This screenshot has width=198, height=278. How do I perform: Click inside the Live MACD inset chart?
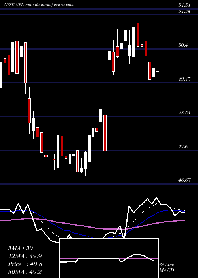click(x=109, y=258)
